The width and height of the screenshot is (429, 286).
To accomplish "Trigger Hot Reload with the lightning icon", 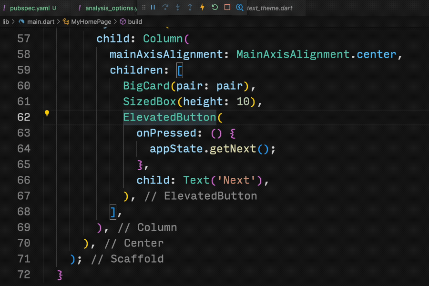I will (x=203, y=7).
